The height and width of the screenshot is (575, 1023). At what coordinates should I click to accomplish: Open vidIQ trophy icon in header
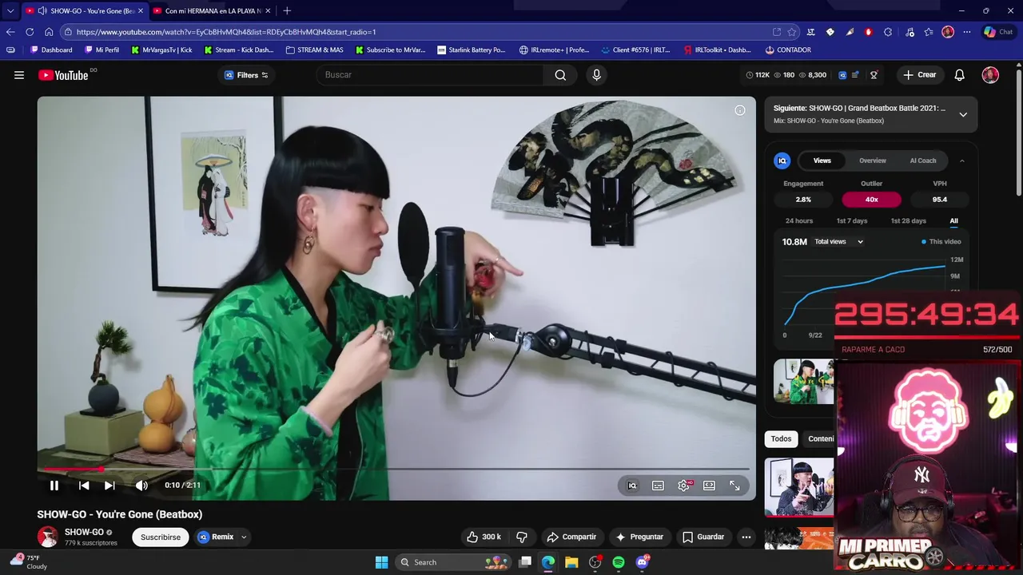(x=874, y=75)
